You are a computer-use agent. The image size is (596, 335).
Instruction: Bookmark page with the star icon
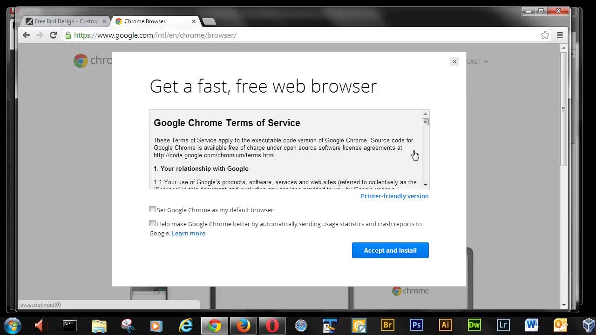tap(545, 35)
